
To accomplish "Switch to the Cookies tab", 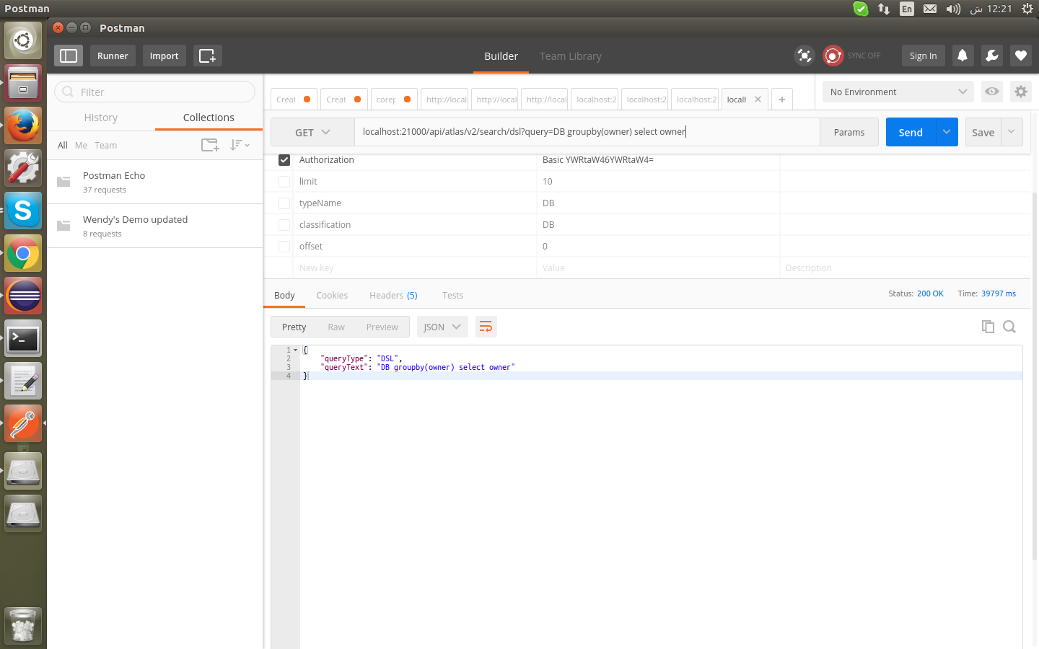I will [332, 295].
